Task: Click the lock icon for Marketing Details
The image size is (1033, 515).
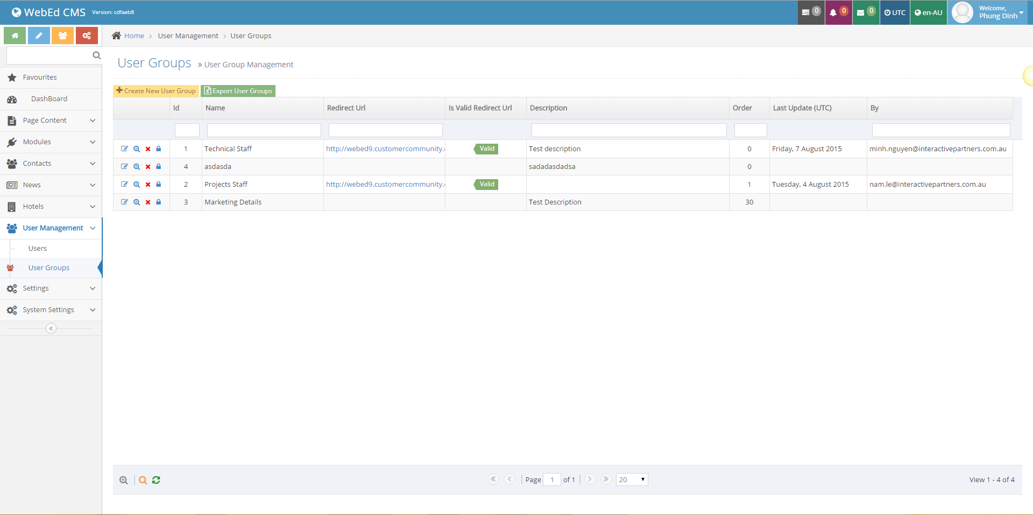Action: tap(159, 202)
